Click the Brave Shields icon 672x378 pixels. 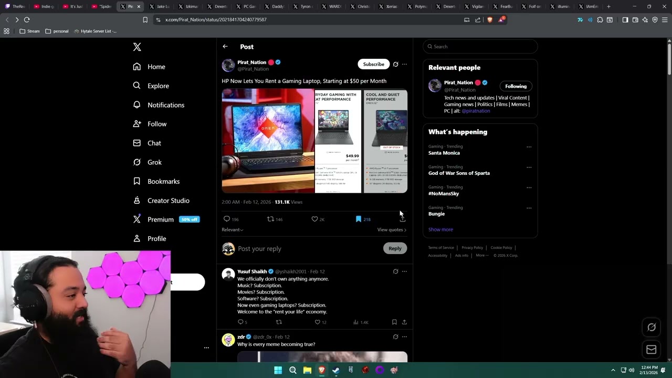pyautogui.click(x=489, y=19)
